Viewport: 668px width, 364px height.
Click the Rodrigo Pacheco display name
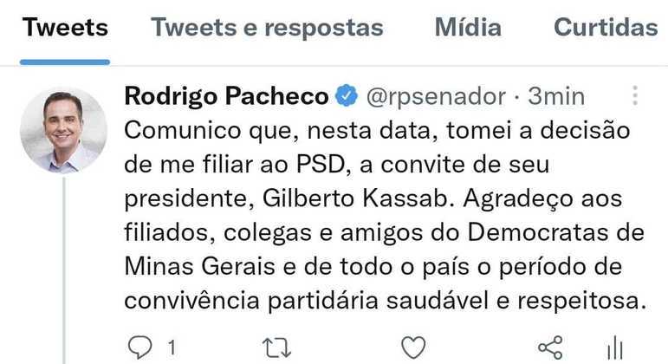227,96
